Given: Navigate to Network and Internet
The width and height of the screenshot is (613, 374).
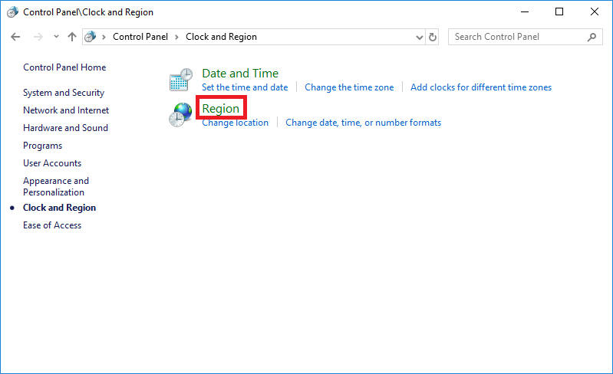Looking at the screenshot, I should [66, 110].
